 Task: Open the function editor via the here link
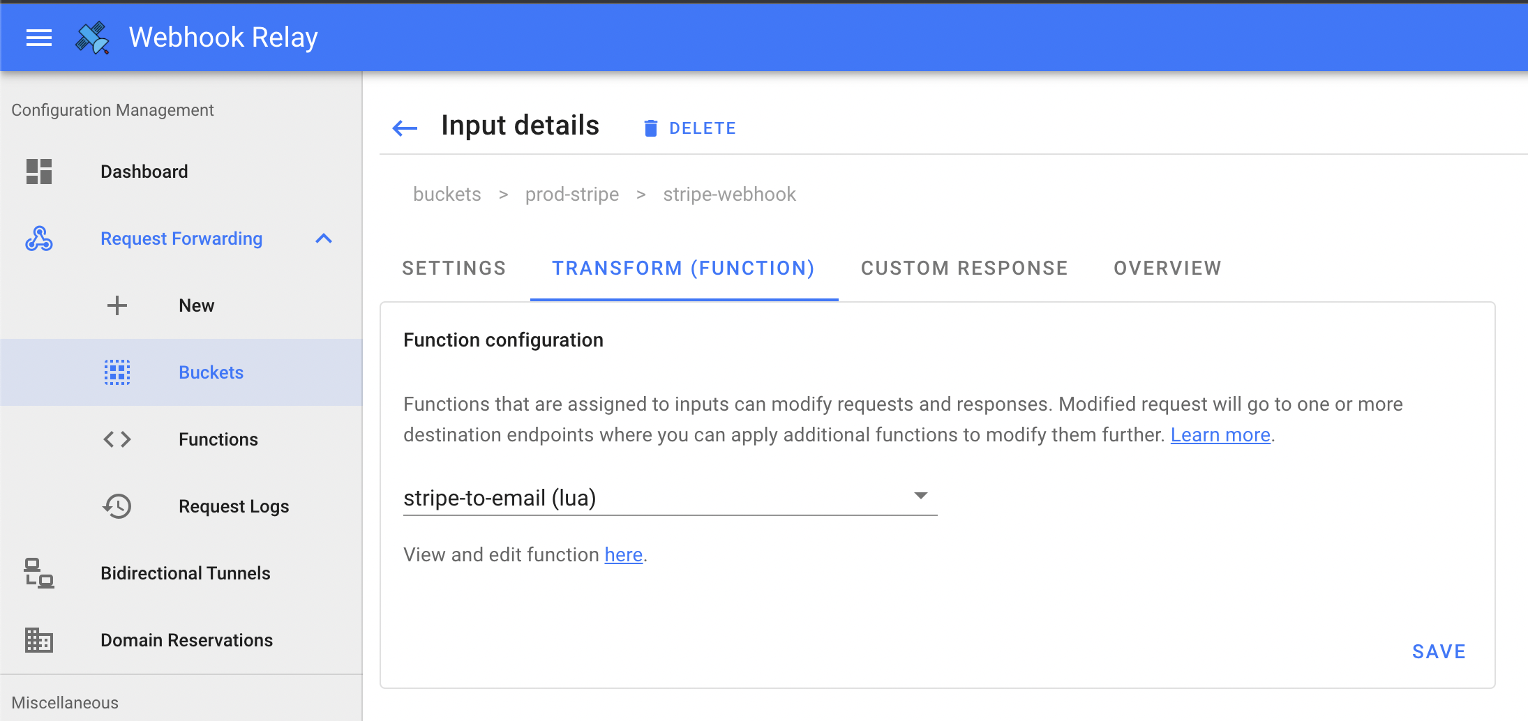(x=623, y=554)
